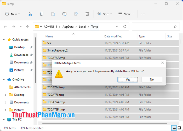Close the Delete Multiple Items dialog

point(162,63)
